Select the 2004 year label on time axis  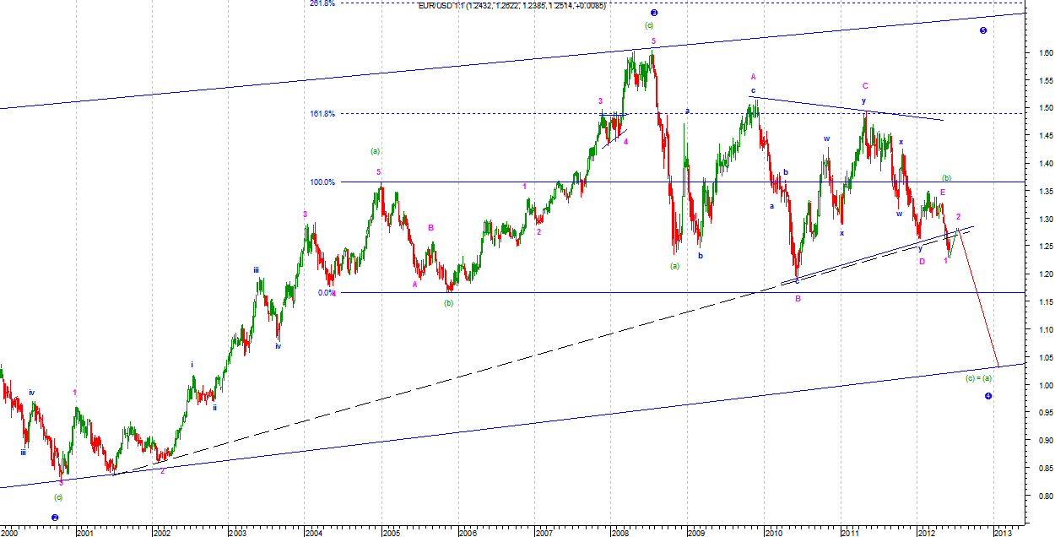click(313, 532)
